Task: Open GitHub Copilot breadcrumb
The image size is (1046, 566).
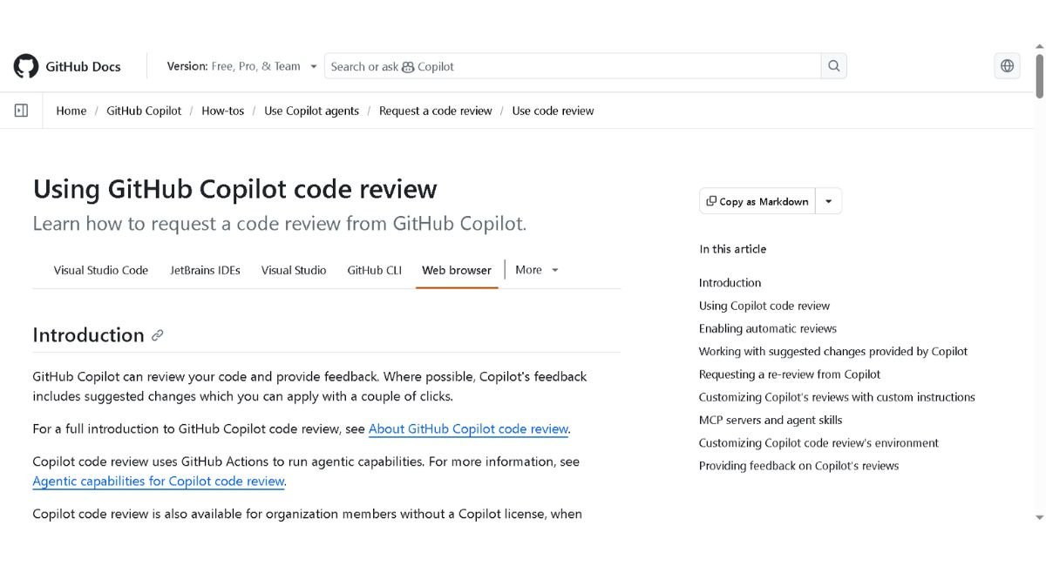Action: [x=144, y=111]
